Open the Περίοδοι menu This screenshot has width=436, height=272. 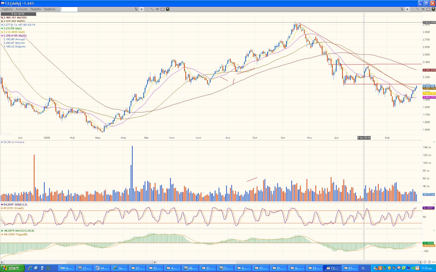[36, 9]
